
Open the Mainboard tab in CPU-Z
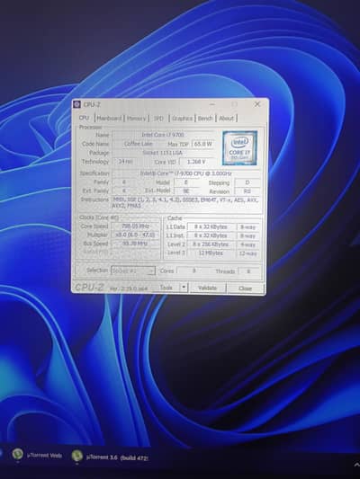click(109, 118)
